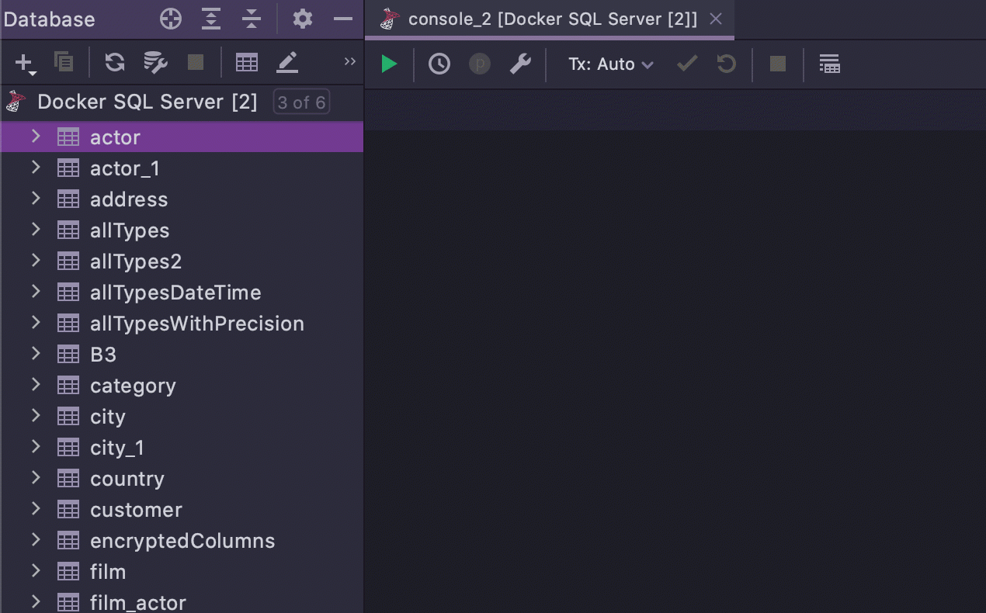
Task: Expand the customer table node
Action: point(36,509)
